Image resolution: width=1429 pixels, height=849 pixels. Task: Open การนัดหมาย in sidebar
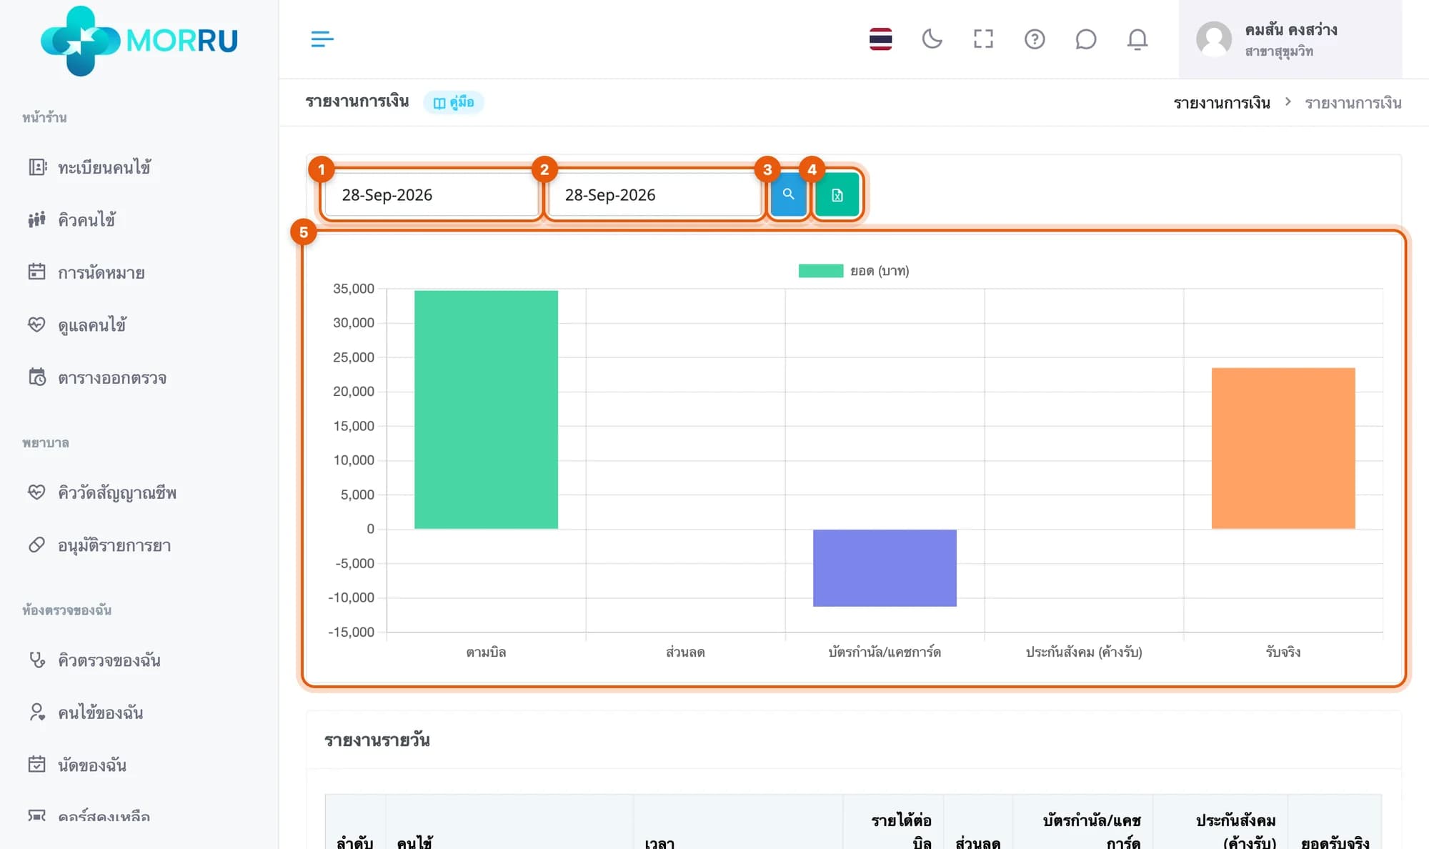(x=101, y=272)
